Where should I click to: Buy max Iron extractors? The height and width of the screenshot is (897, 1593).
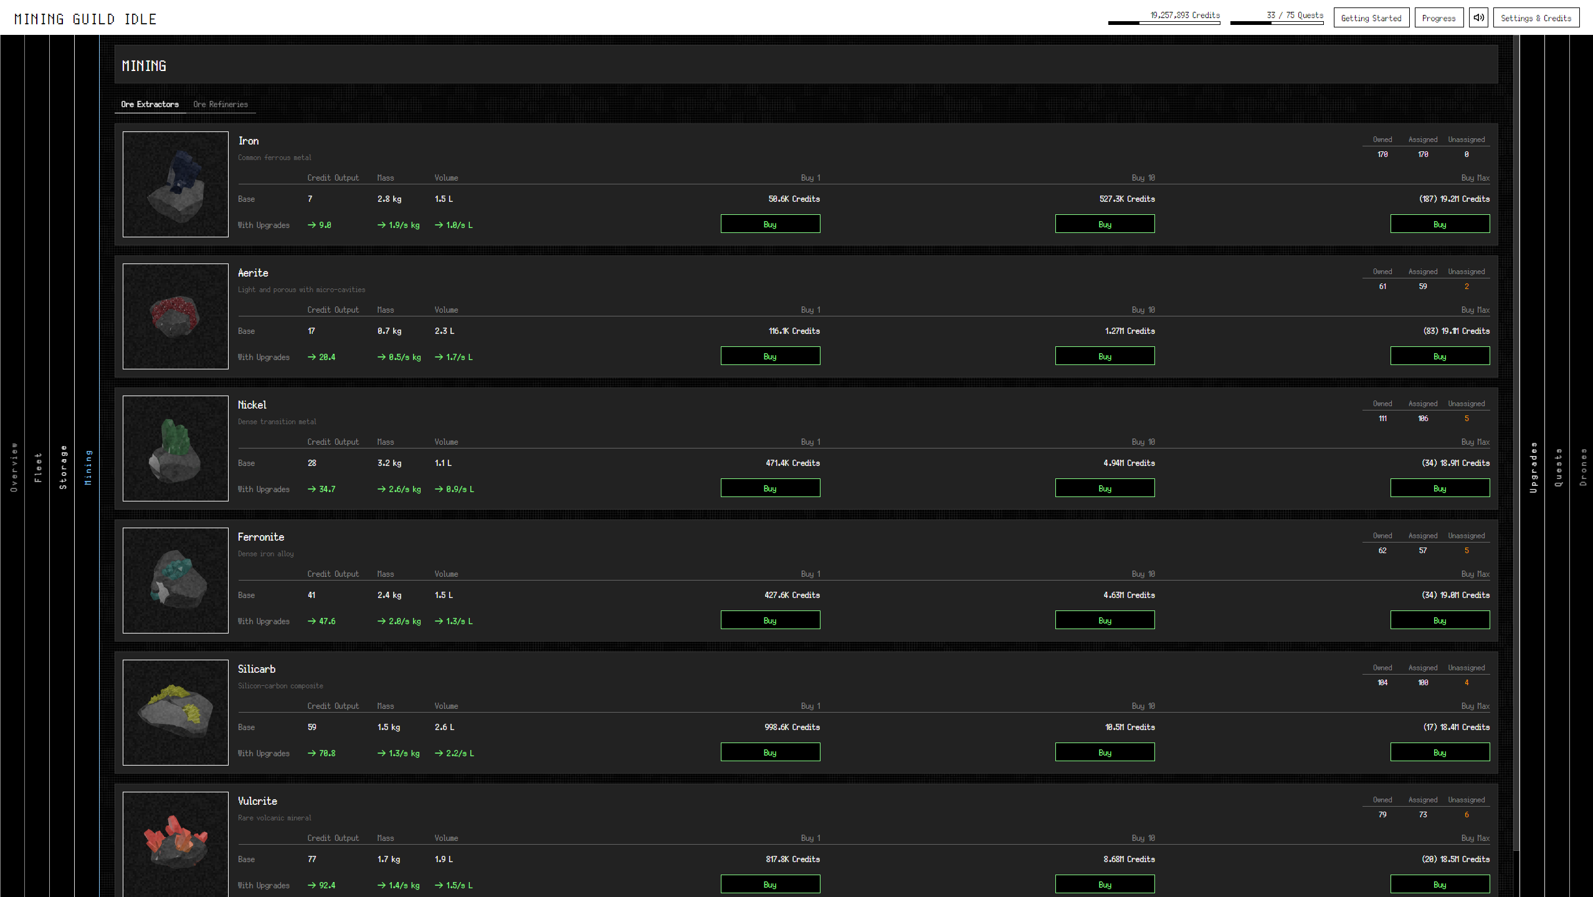tap(1440, 224)
